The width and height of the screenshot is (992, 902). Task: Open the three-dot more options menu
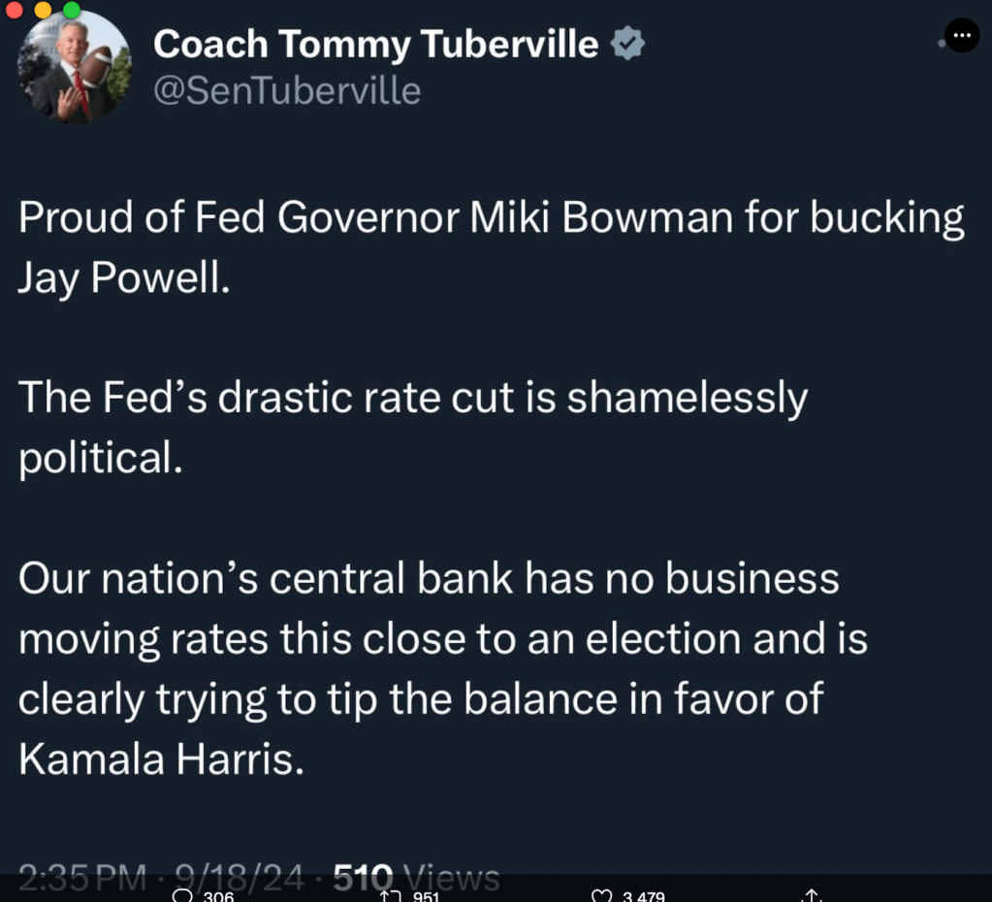962,36
